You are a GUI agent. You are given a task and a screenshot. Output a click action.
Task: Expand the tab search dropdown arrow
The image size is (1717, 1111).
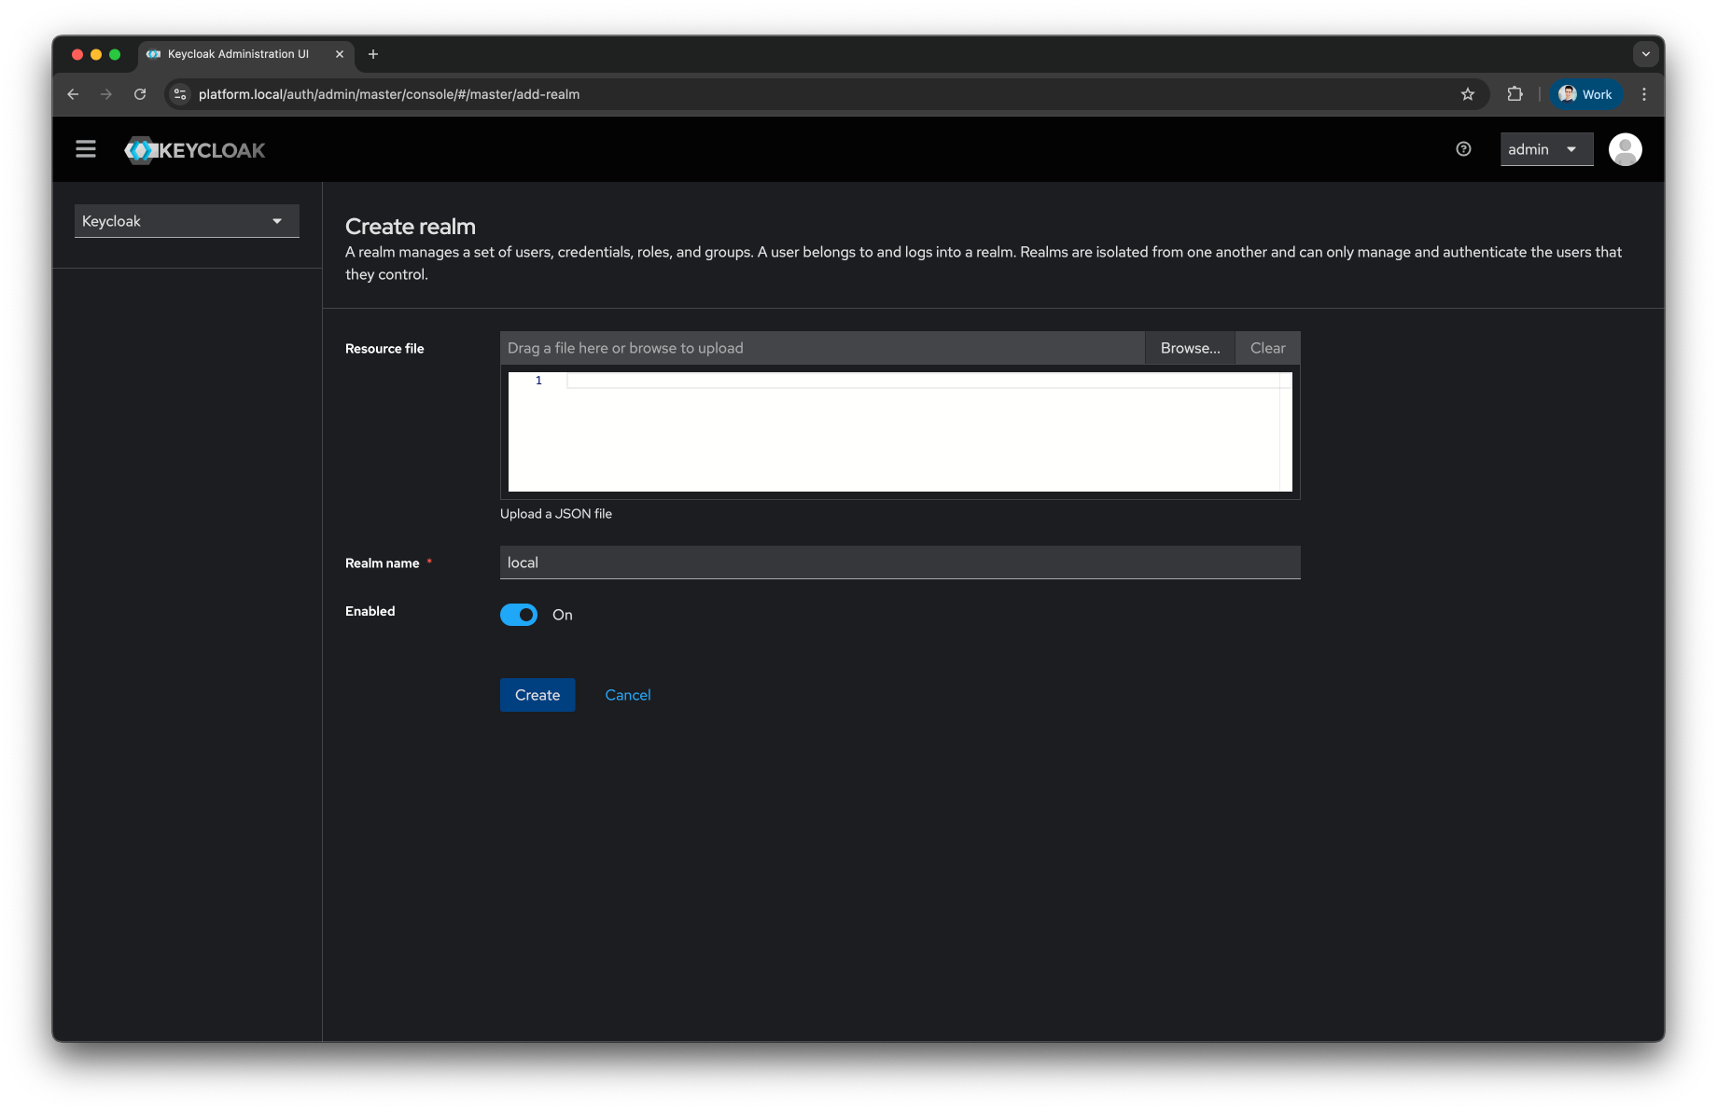[1645, 54]
